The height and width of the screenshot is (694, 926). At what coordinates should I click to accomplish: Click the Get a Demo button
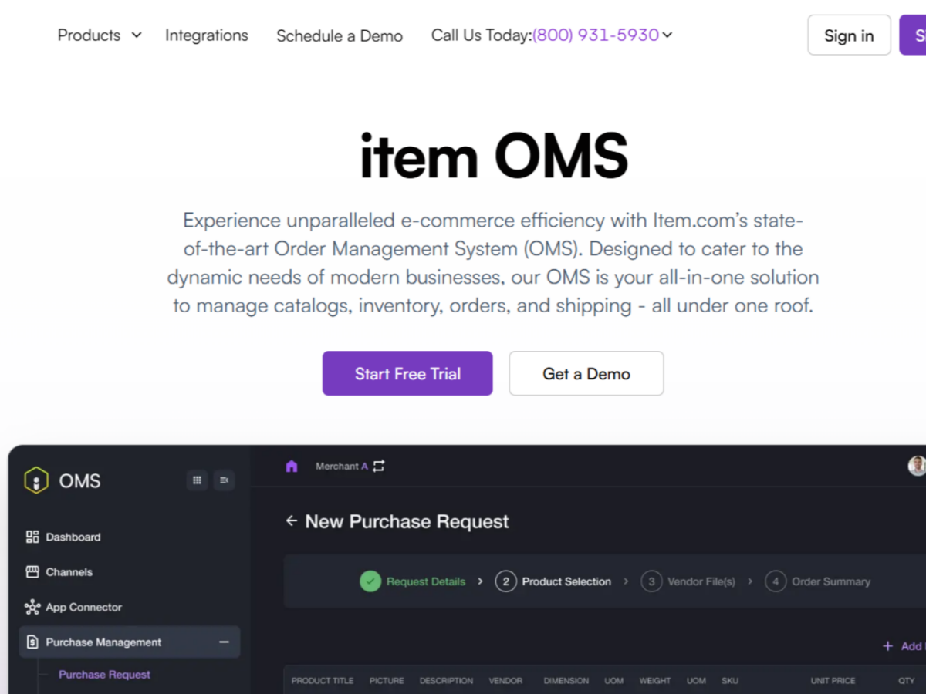click(586, 373)
